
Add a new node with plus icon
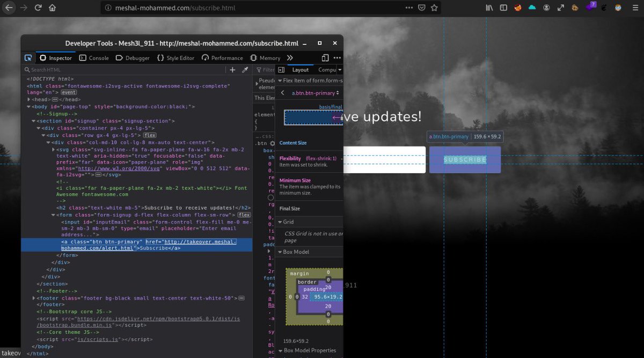(x=232, y=70)
